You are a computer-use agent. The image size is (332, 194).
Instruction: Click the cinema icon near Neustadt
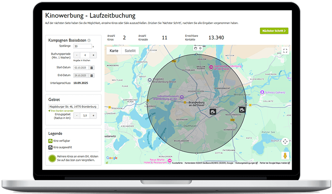click(212, 112)
